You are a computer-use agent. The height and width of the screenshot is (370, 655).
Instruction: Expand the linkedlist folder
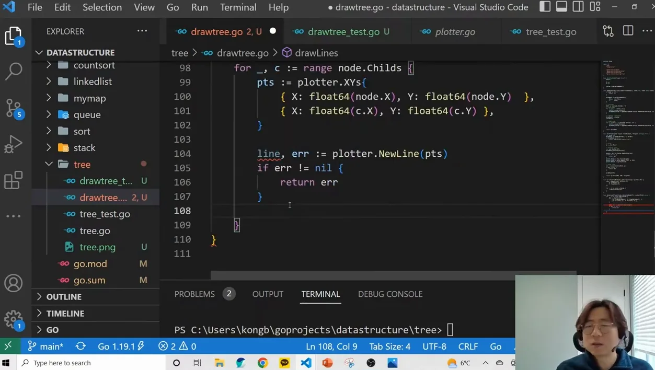96,82
